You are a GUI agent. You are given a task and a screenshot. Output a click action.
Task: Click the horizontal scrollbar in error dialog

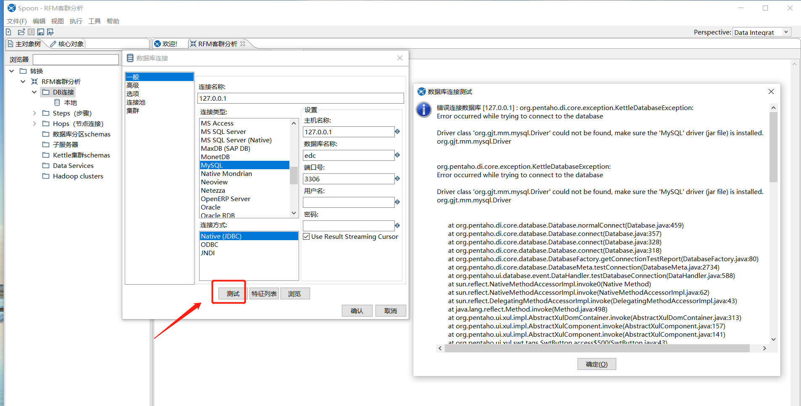point(597,348)
